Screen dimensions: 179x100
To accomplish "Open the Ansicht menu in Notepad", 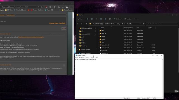I will pos(92,58).
